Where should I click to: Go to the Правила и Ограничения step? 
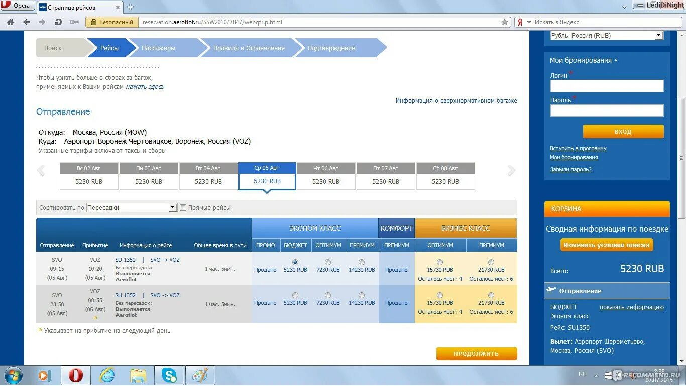pos(249,48)
